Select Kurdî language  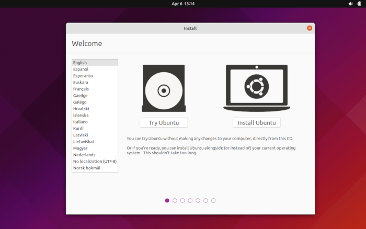[x=95, y=129]
